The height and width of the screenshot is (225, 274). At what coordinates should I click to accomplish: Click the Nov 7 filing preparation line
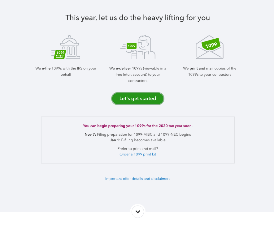coord(138,134)
